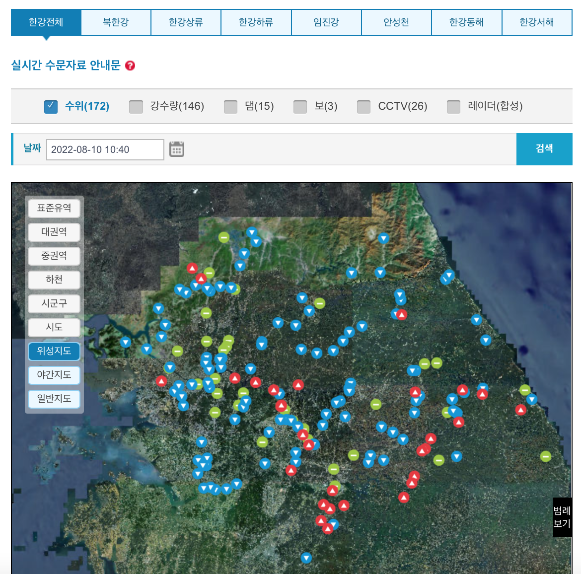Open the 임진강 tab

point(326,22)
